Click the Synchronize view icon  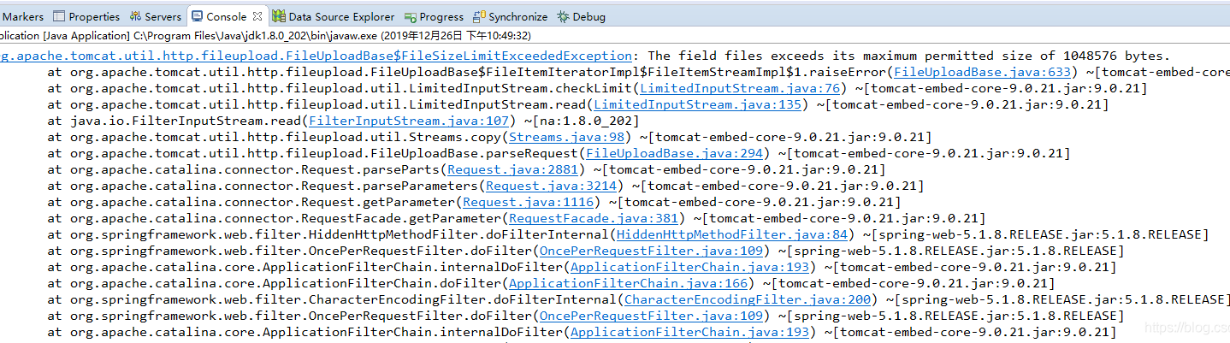click(480, 16)
